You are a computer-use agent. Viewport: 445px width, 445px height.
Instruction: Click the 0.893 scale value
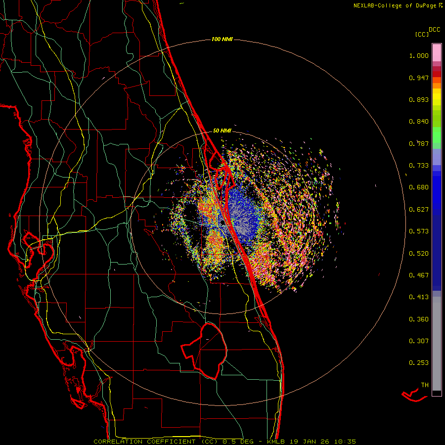419,99
